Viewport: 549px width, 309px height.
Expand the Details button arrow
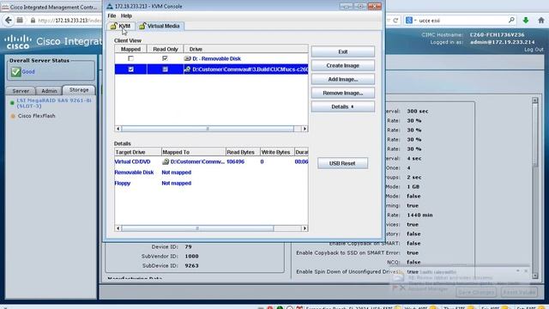coord(353,106)
